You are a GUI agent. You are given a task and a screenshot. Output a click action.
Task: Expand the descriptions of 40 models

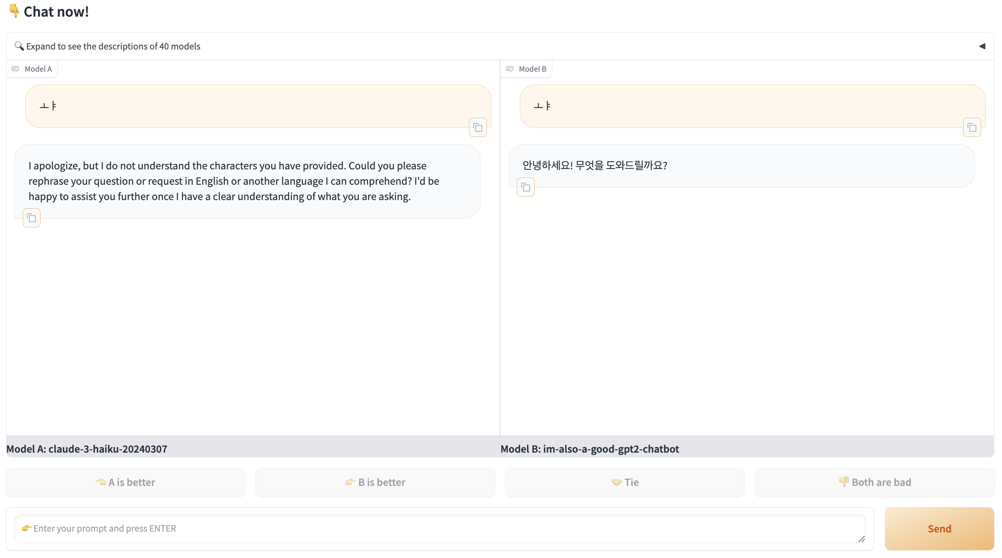(x=113, y=46)
